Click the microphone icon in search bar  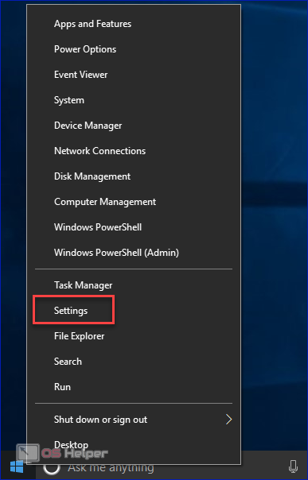(x=294, y=466)
